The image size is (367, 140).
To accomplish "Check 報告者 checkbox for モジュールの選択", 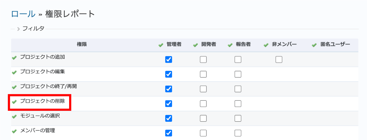I will tap(238, 118).
